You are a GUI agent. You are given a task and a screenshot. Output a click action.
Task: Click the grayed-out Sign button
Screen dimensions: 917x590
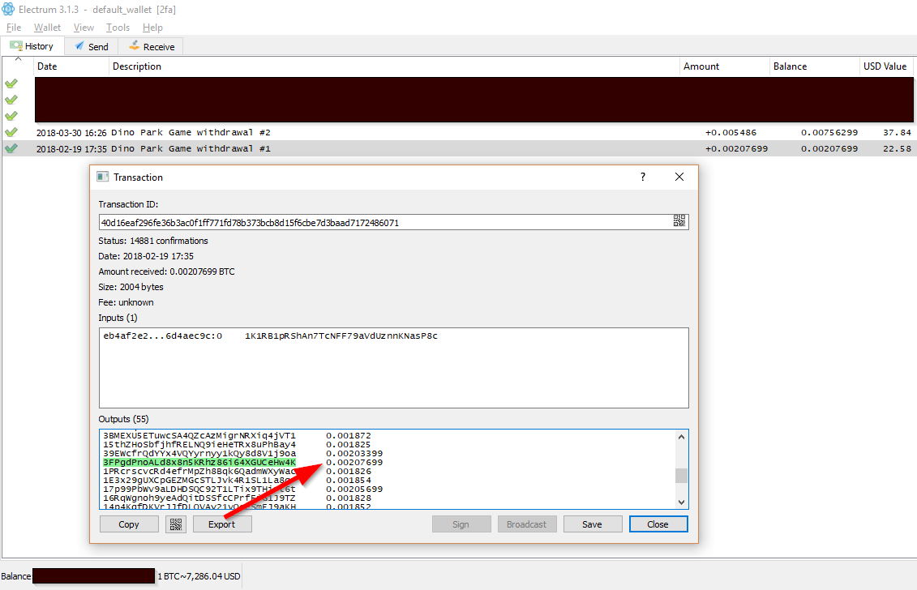click(461, 524)
